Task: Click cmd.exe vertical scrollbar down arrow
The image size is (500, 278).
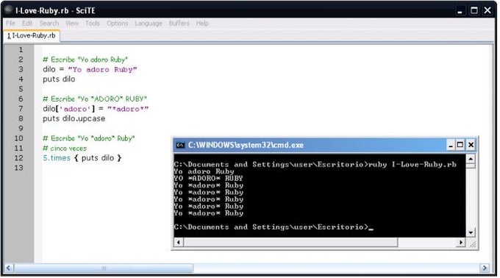Action: (x=471, y=232)
